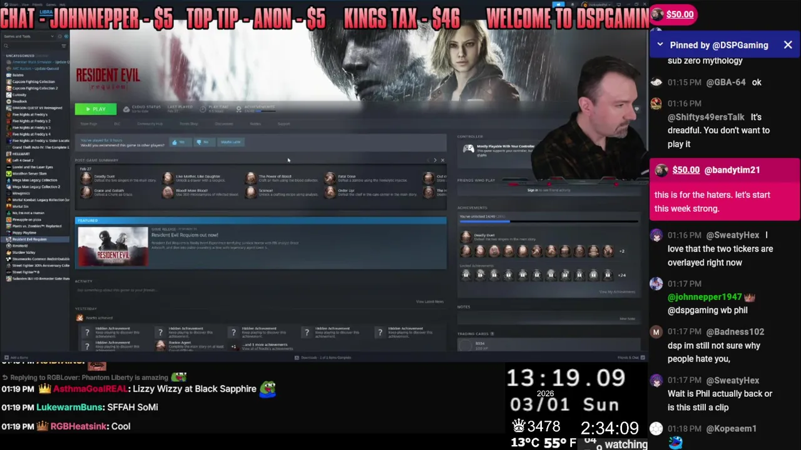
Task: Click the Order Up! achievement icon
Action: [330, 192]
